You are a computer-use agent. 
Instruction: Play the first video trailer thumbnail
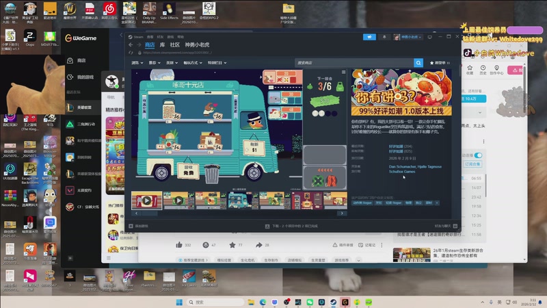coord(146,201)
